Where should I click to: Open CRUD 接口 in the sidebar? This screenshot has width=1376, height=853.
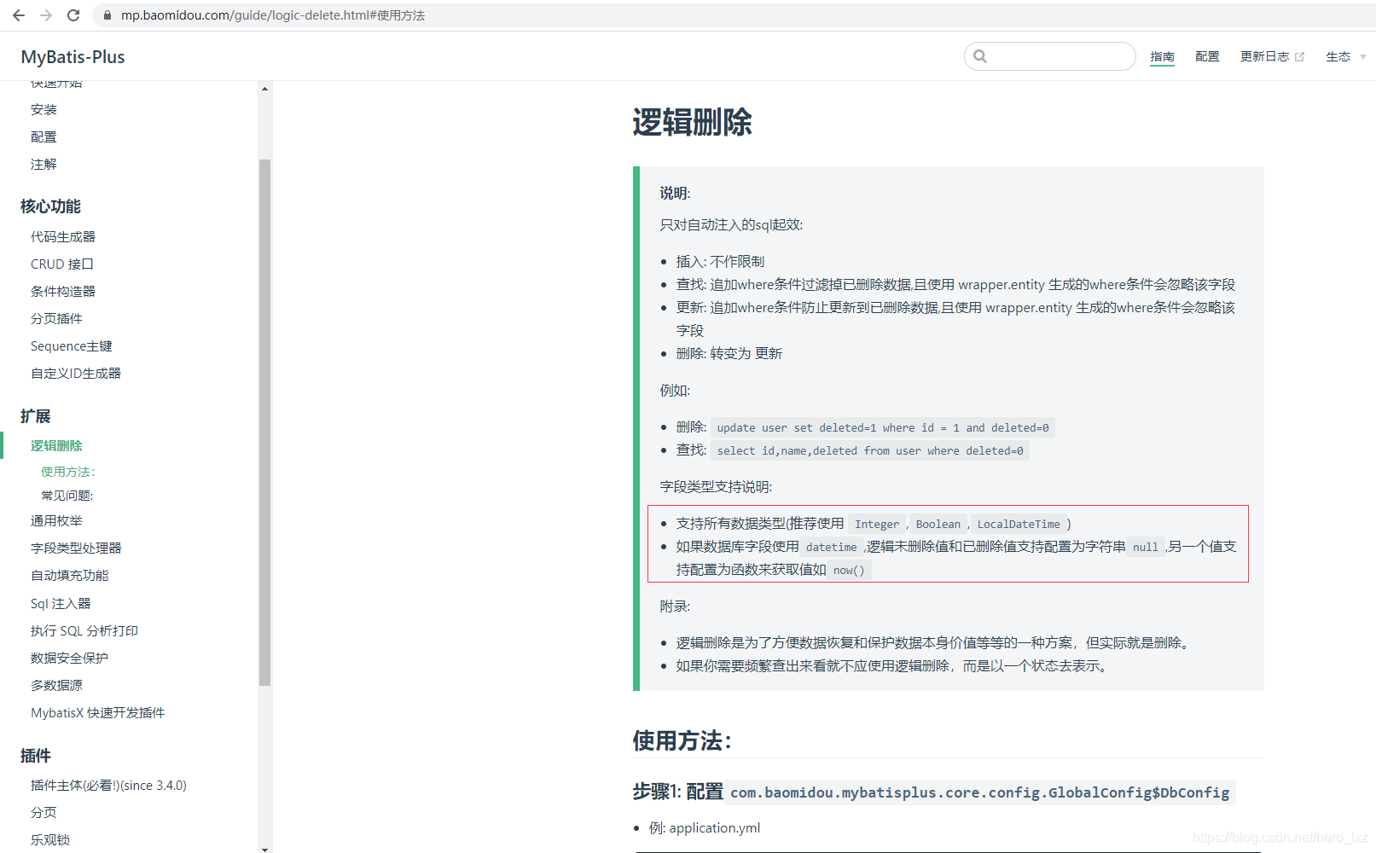(62, 264)
